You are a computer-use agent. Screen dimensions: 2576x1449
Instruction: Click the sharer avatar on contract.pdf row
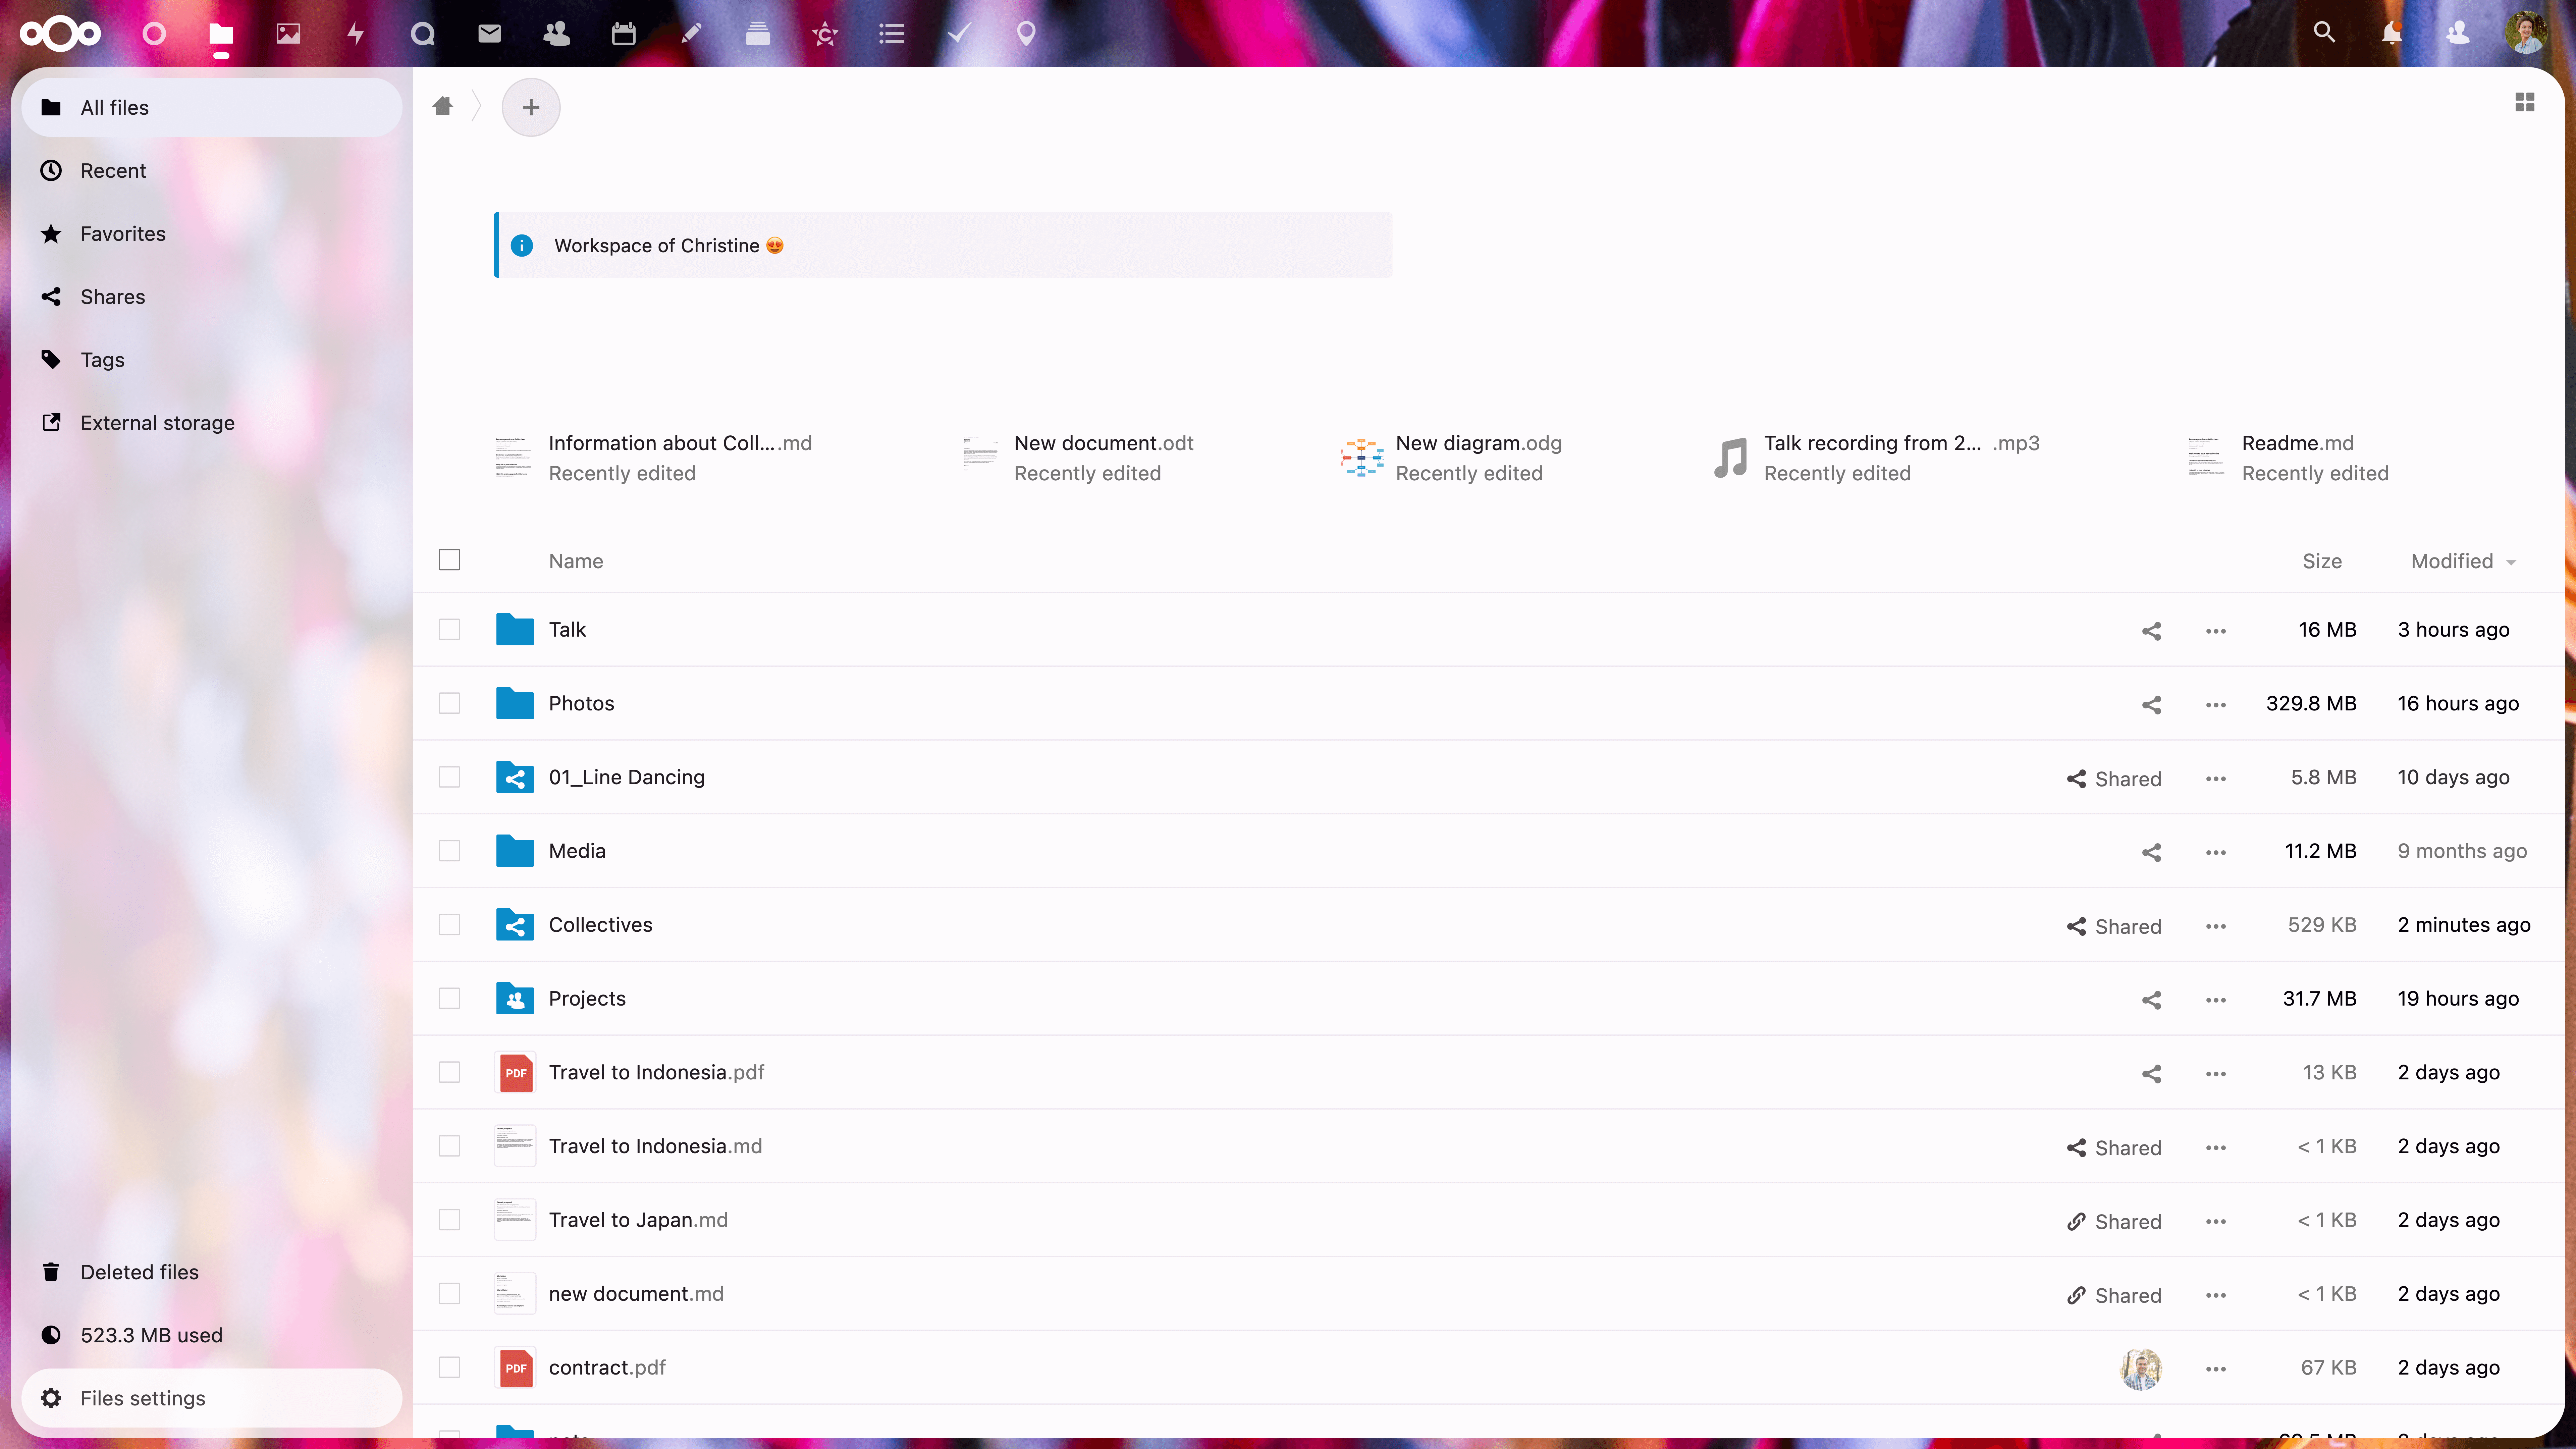point(2141,1369)
